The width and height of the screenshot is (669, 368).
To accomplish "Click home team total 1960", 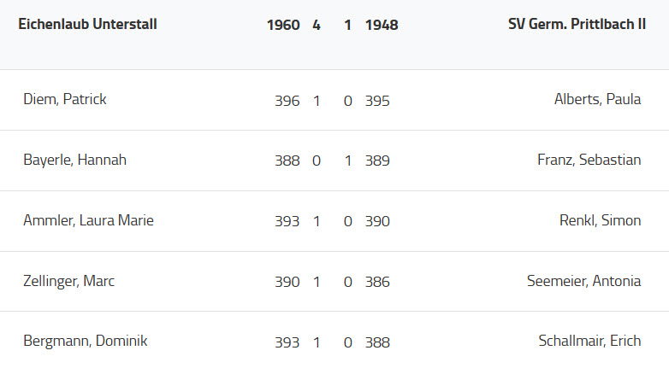I will tap(283, 26).
